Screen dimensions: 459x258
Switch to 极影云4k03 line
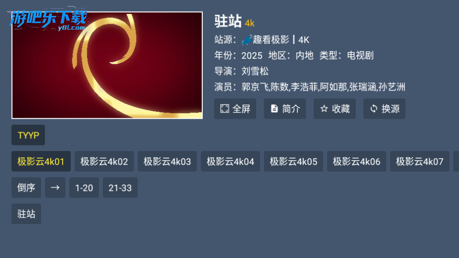click(x=167, y=161)
